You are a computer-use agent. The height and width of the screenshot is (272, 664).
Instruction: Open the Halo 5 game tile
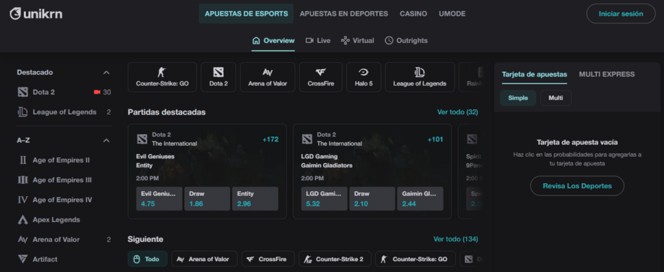point(364,77)
